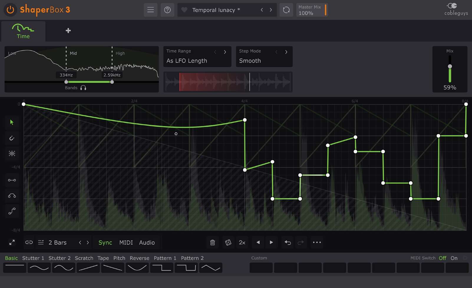472x288 pixels.
Task: Select the straight line draw tool
Action: click(x=12, y=180)
